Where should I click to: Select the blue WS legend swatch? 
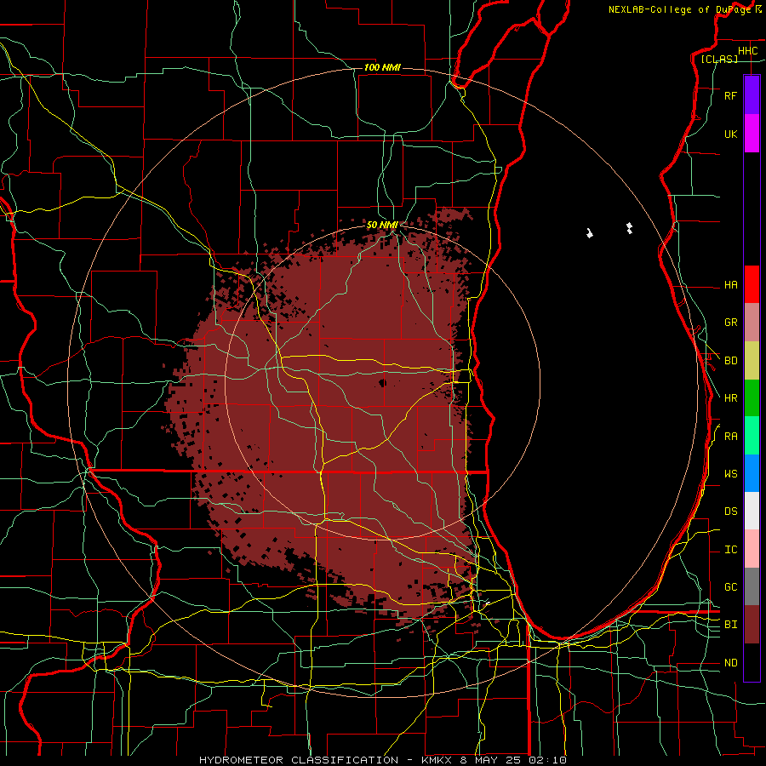[x=752, y=473]
